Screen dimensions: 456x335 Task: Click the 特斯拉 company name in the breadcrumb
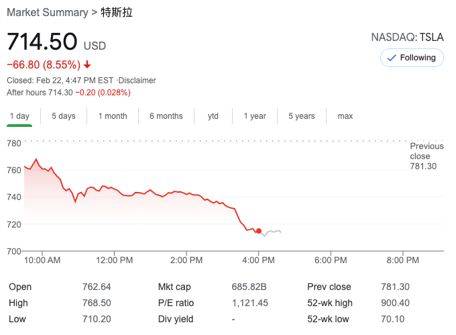pyautogui.click(x=116, y=12)
